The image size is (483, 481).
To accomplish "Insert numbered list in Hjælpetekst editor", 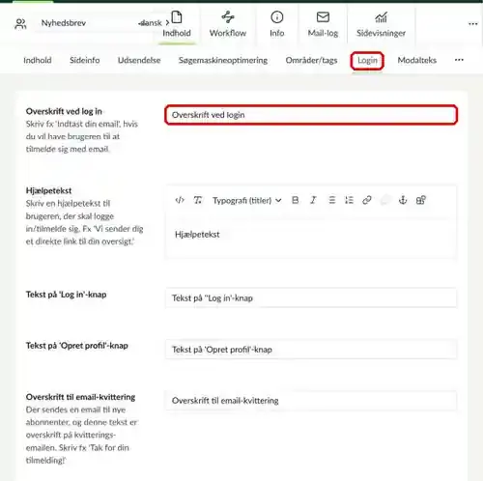I will click(x=349, y=200).
